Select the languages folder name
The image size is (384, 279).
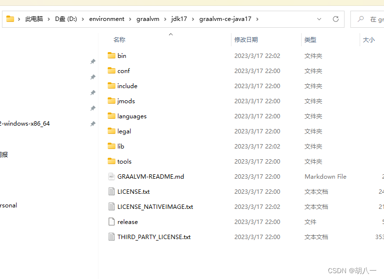coord(132,116)
